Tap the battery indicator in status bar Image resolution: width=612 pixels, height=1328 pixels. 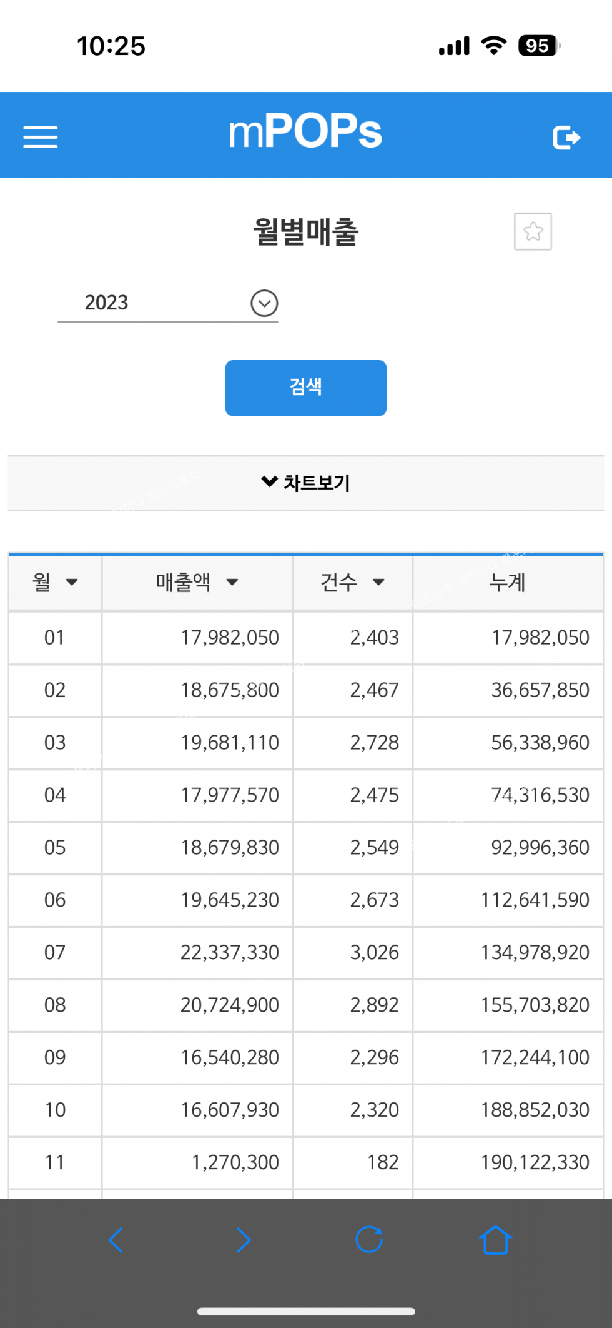(x=538, y=46)
